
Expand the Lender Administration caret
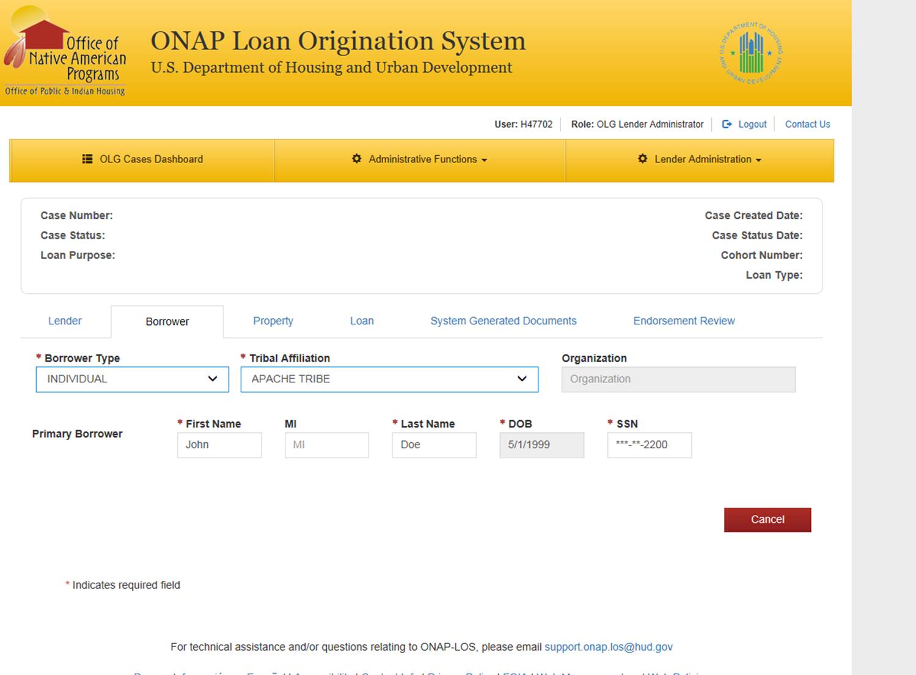click(758, 160)
